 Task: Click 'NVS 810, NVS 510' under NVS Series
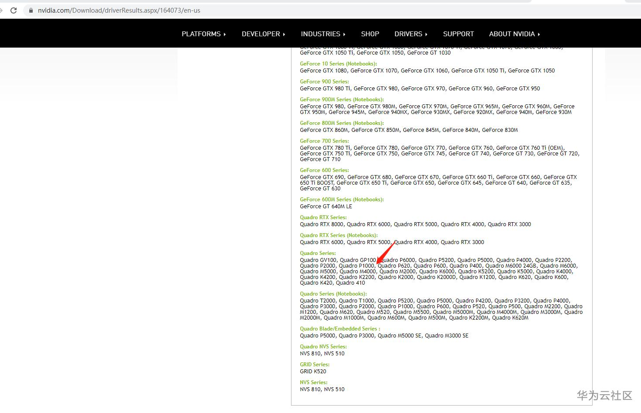click(x=322, y=389)
